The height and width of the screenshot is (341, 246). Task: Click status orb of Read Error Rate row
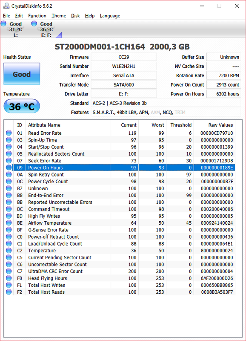click(9, 133)
